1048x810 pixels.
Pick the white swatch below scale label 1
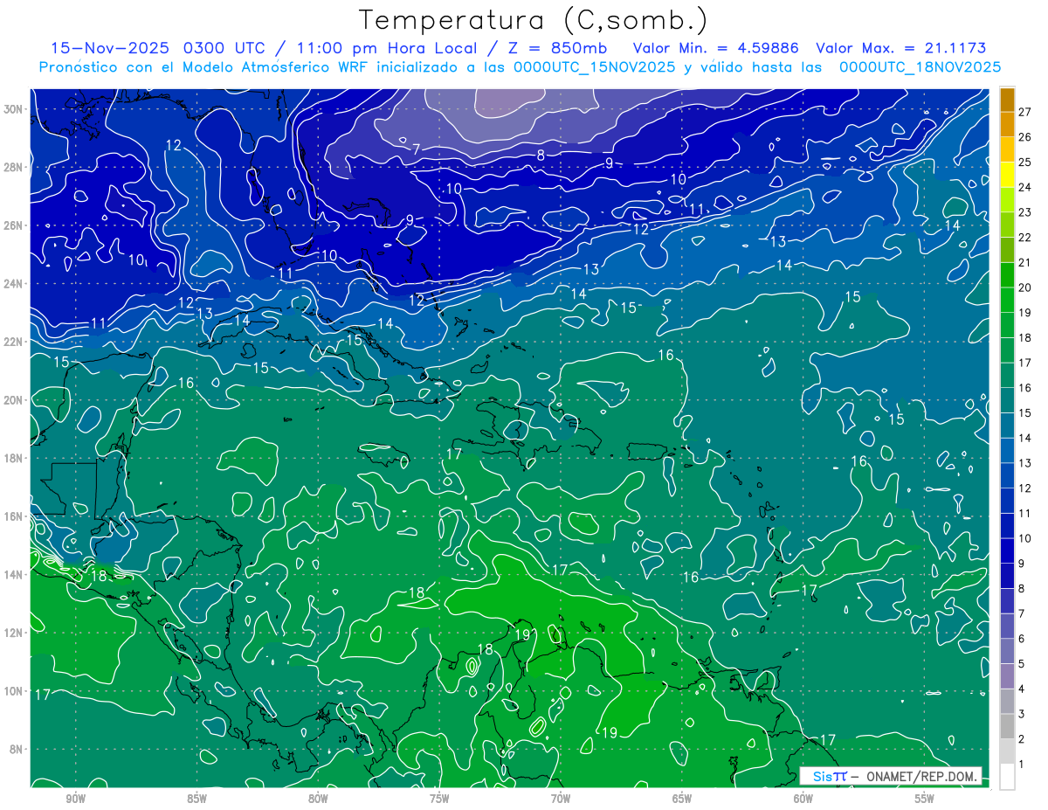1008,777
